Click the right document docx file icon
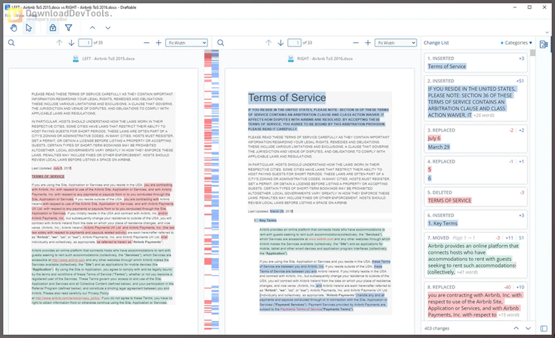Screen dimensions: 555x338 (291, 58)
